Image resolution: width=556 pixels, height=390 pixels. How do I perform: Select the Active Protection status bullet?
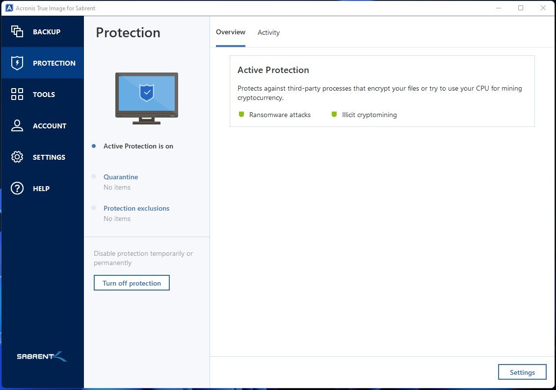[x=94, y=146]
